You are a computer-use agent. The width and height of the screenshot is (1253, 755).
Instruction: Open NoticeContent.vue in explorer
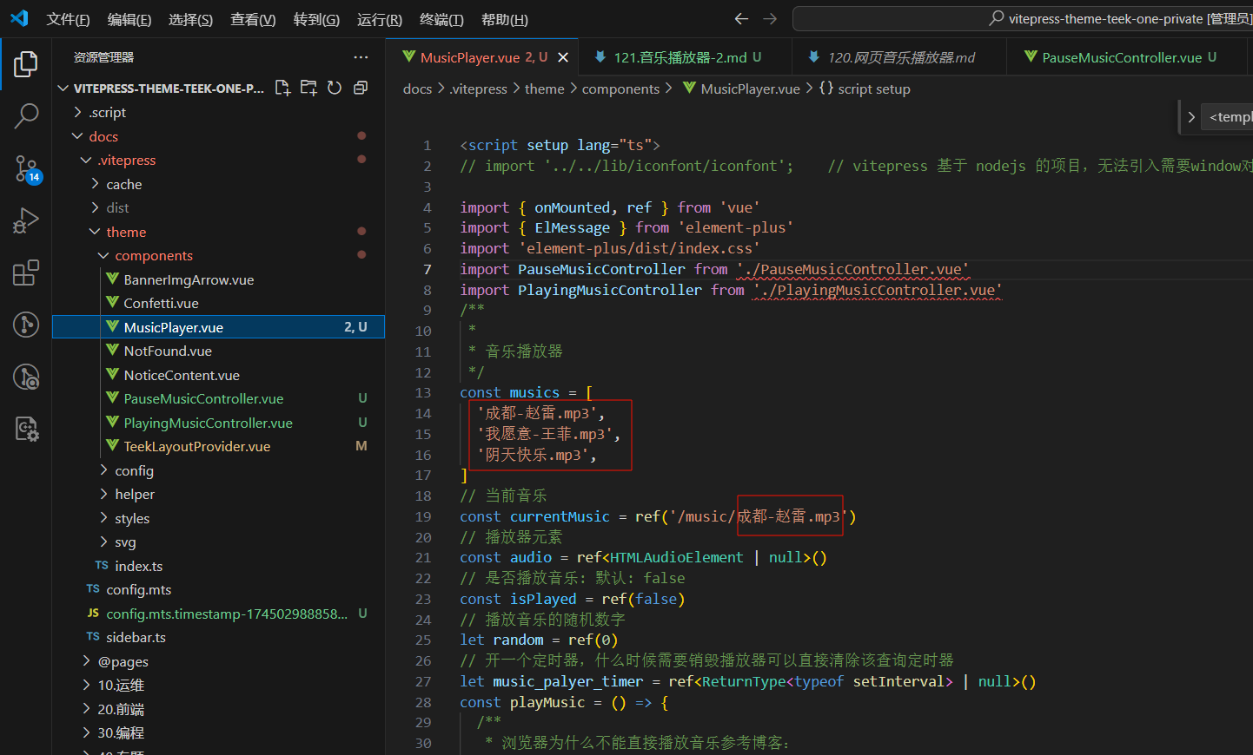click(218, 375)
